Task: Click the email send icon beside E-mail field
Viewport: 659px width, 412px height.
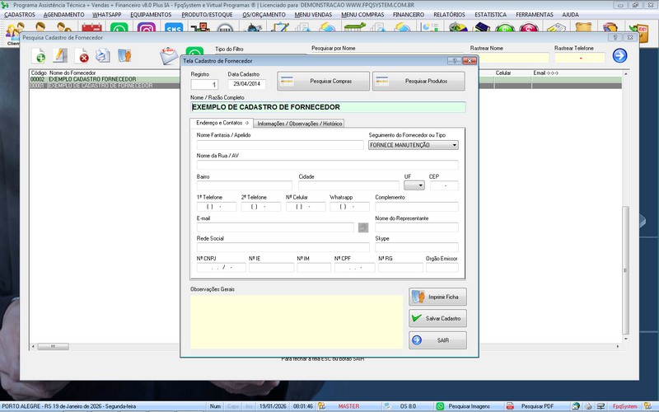Action: (363, 227)
